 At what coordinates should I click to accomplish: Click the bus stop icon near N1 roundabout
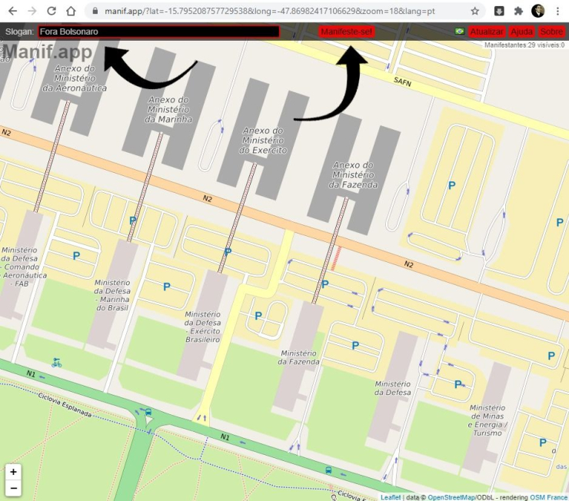coord(148,412)
